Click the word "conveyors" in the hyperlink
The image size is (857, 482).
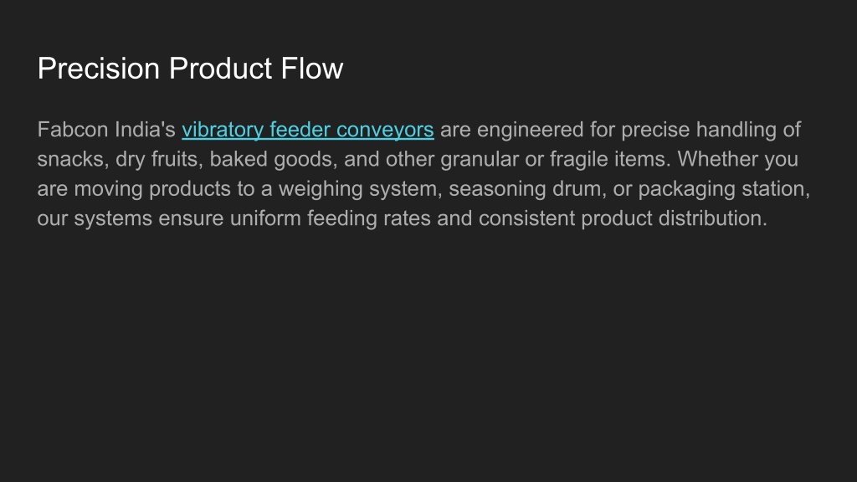[385, 131]
